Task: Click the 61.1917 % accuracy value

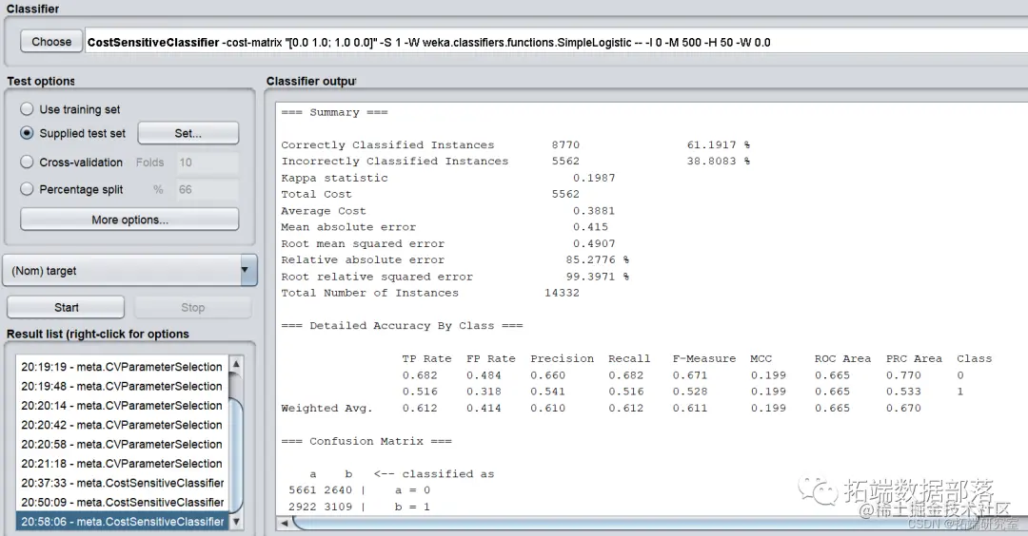Action: (x=719, y=145)
